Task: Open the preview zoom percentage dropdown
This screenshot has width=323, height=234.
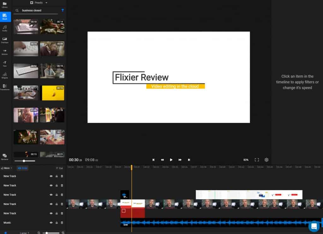Action: point(246,160)
